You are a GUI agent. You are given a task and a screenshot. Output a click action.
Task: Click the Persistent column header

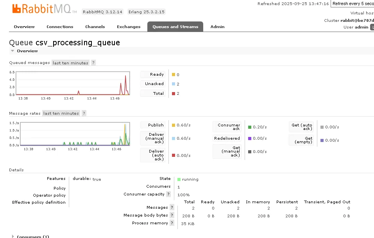click(287, 202)
